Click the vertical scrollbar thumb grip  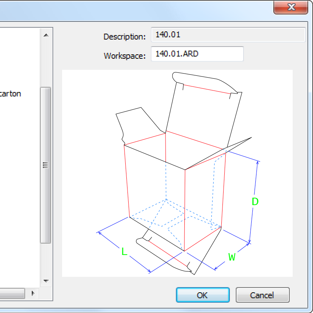tap(46, 165)
